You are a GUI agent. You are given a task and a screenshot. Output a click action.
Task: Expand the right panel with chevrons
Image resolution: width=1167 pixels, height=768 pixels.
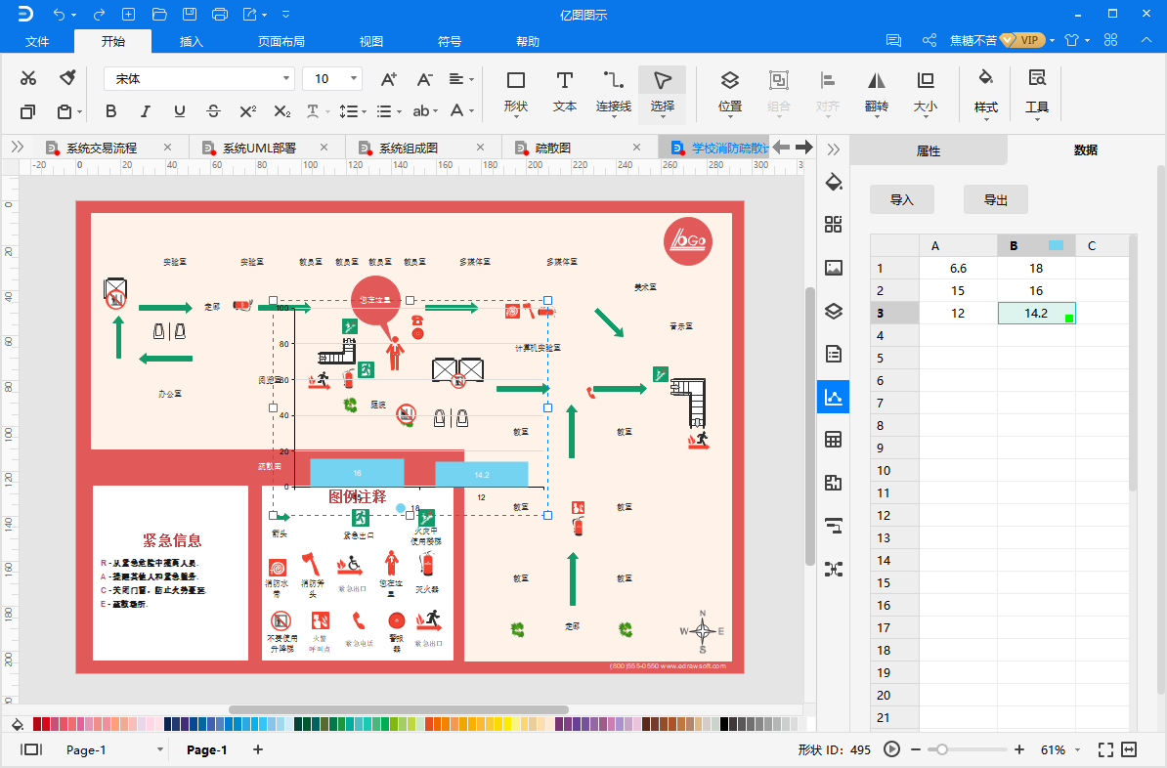pos(834,149)
